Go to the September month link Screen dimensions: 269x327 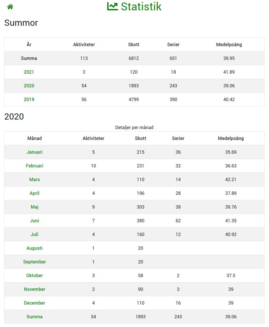coord(35,262)
